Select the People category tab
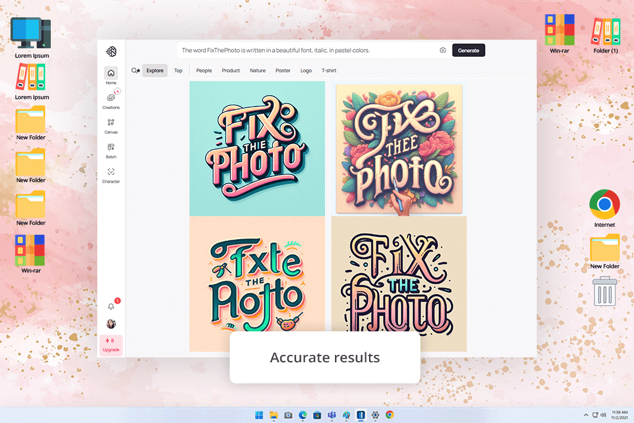This screenshot has width=634, height=423. click(x=204, y=71)
